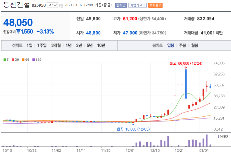The image size is (231, 155).
Task: Select the 1일 line chart tab
Action: [30, 45]
